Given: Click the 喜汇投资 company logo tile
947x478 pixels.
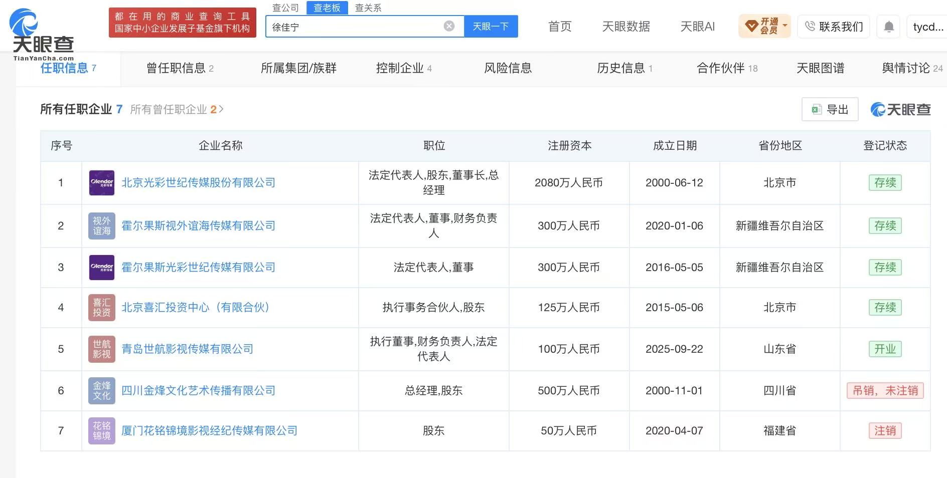Looking at the screenshot, I should 101,308.
